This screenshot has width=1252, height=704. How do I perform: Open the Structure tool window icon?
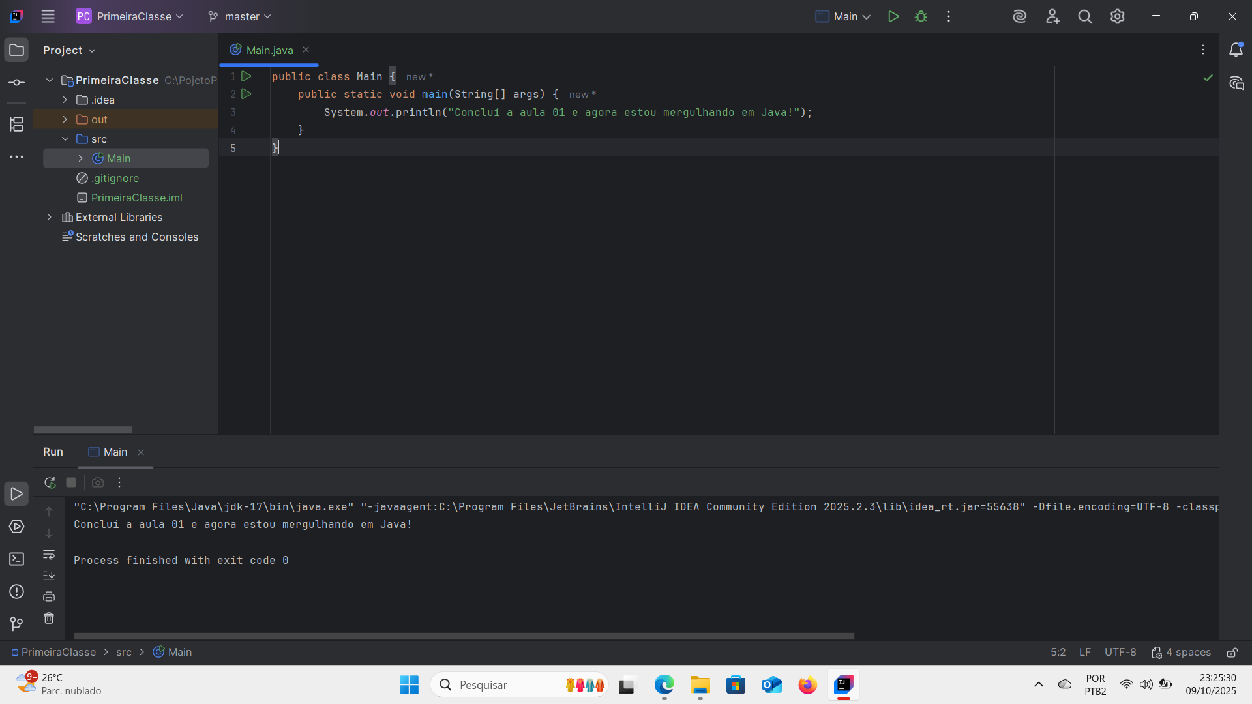point(16,124)
